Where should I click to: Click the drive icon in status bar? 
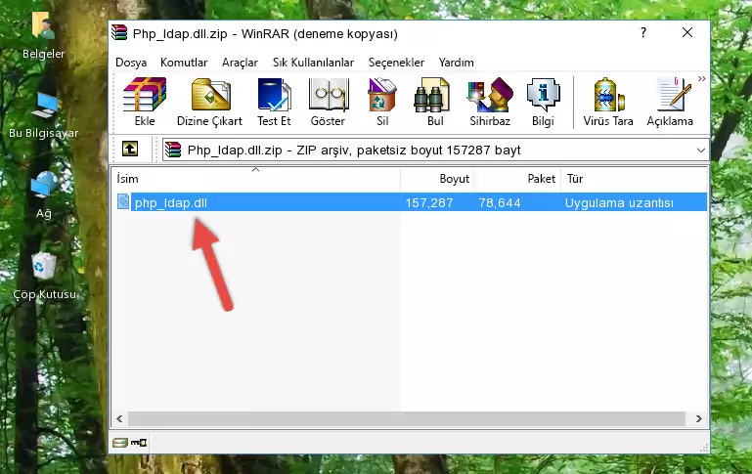[119, 443]
